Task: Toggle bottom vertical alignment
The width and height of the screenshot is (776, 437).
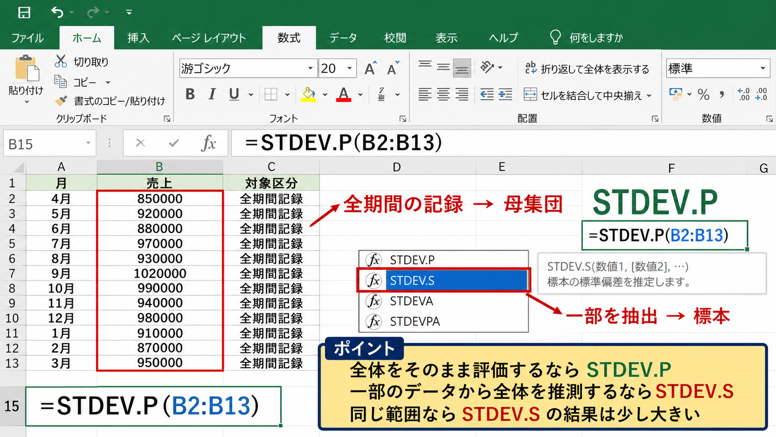Action: pyautogui.click(x=462, y=68)
